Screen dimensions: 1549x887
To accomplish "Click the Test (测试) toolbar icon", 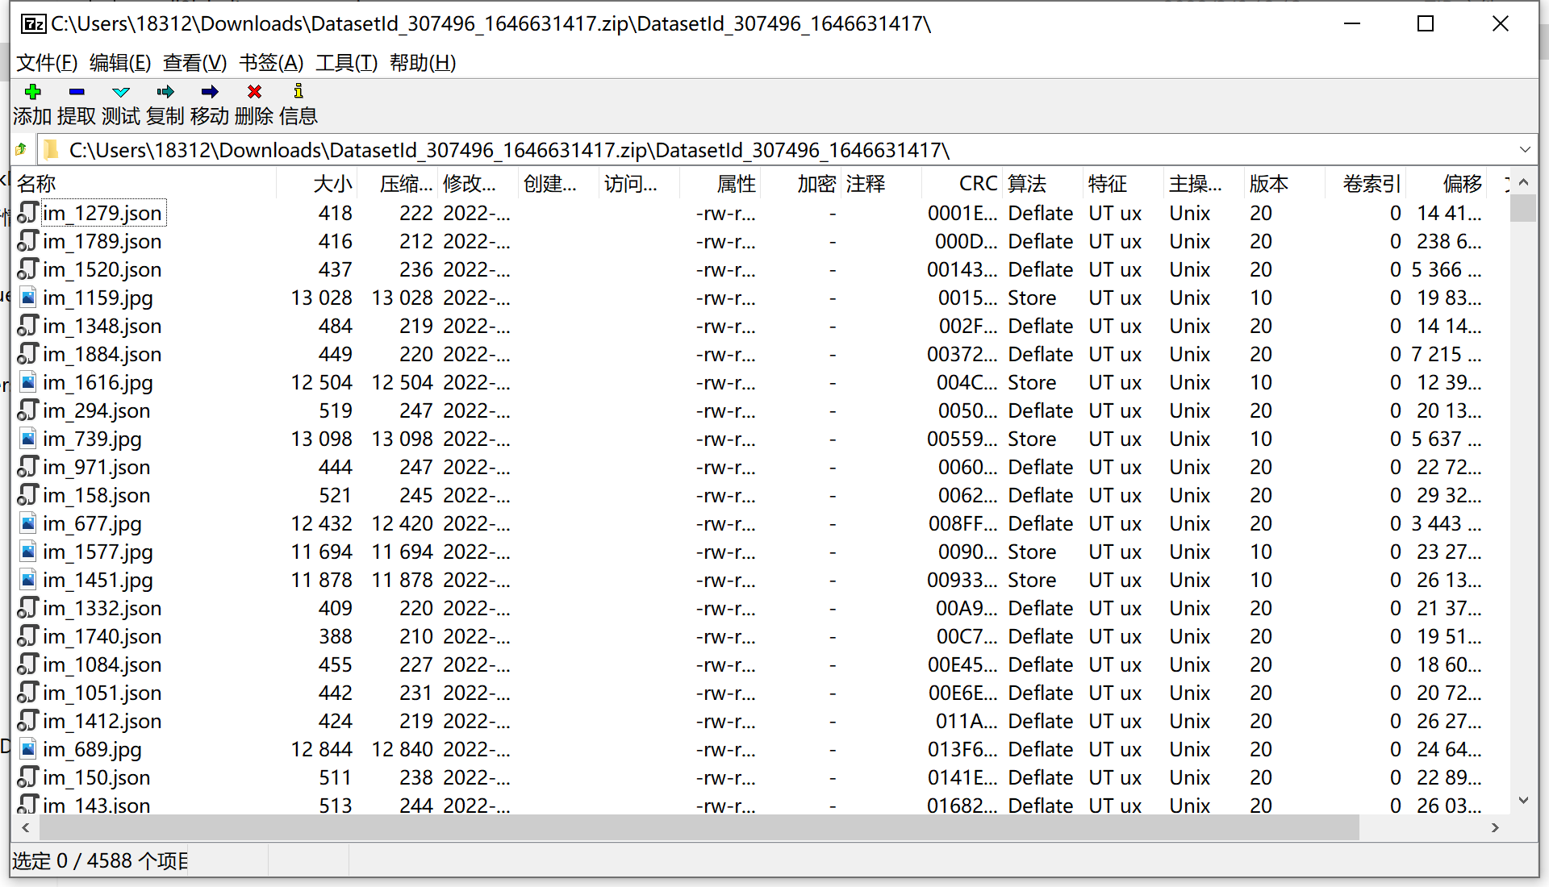I will coord(121,92).
